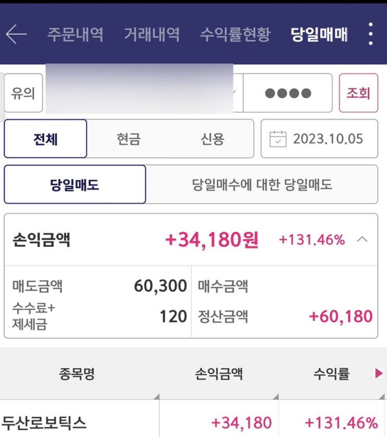This screenshot has width=387, height=437.
Task: Focus the masked password field
Action: click(288, 93)
